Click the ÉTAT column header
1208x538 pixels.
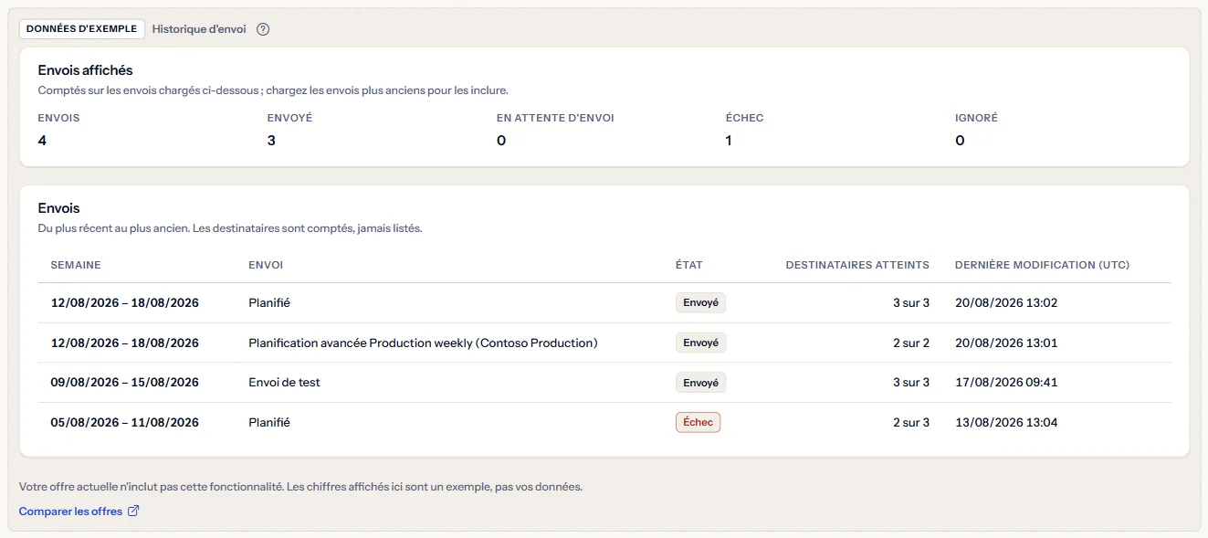(x=689, y=265)
